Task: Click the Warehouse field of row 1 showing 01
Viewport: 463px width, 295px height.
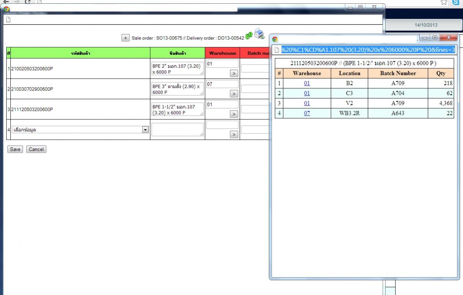Action: coord(222,64)
